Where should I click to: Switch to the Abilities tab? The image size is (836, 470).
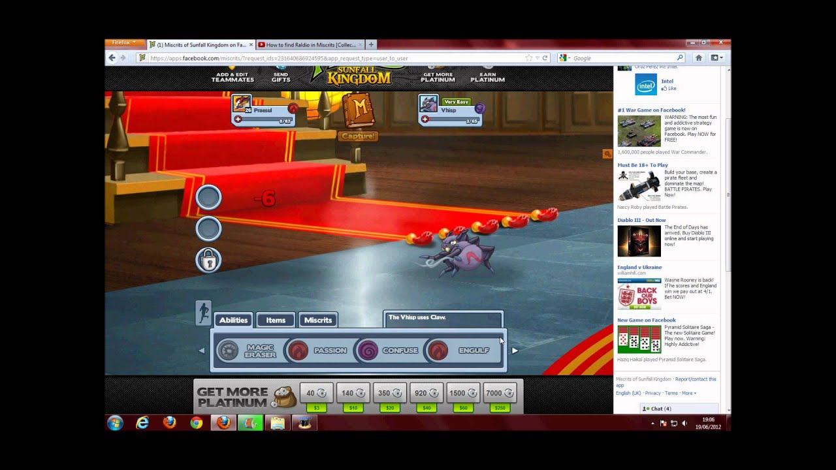tap(233, 320)
